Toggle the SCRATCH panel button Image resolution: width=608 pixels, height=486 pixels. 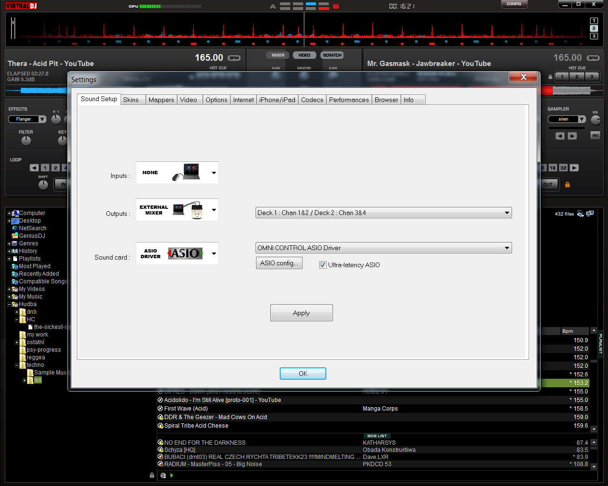[332, 56]
